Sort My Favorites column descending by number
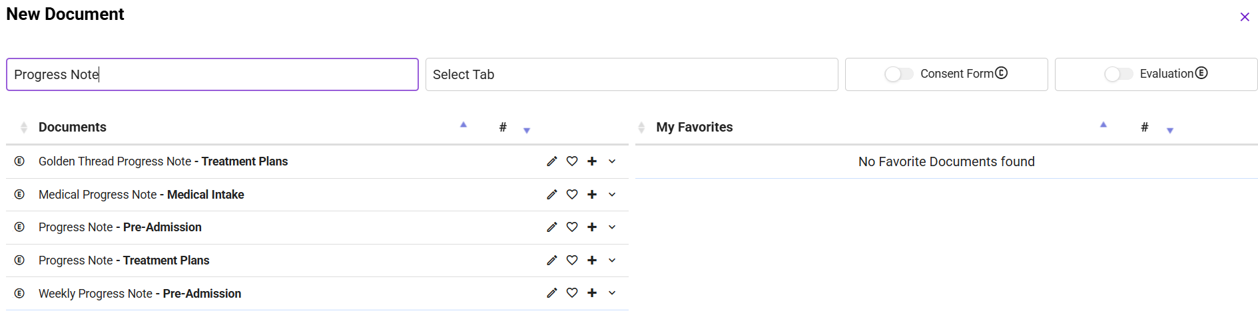This screenshot has height=311, width=1258. pyautogui.click(x=1170, y=131)
